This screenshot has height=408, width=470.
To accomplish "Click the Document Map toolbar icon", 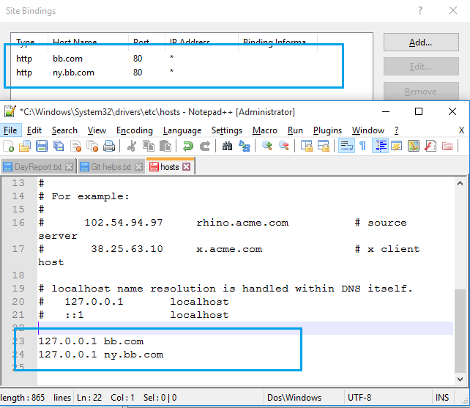I will (414, 146).
